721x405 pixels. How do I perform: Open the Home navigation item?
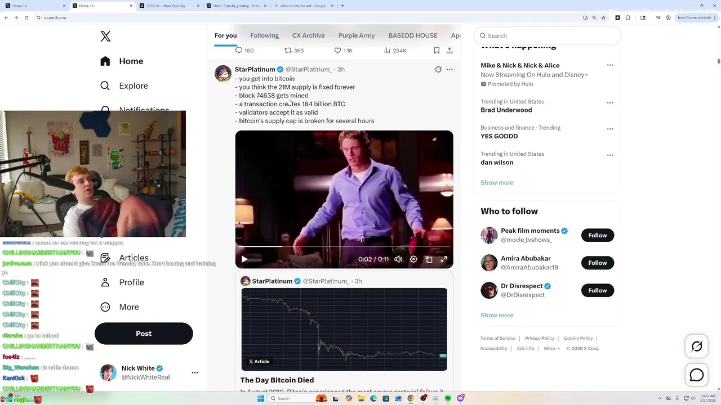pos(122,61)
